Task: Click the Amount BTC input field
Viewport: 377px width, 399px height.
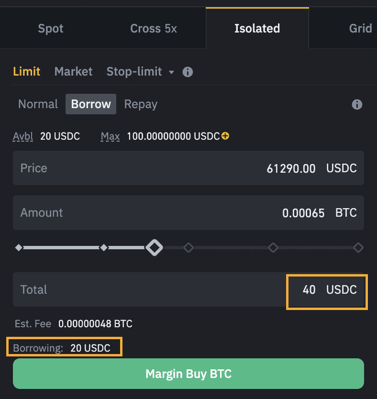Action: 188,213
